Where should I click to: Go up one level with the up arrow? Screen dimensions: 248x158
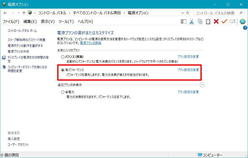[24, 13]
